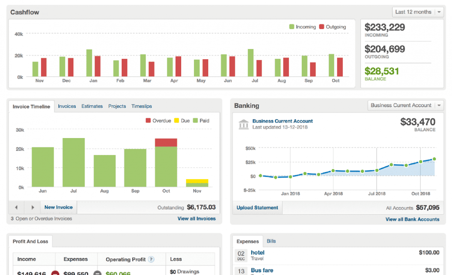The image size is (452, 275).
Task: Open the Bills tab
Action: coord(271,241)
